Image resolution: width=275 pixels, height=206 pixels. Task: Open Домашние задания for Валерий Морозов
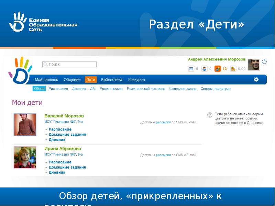click(x=67, y=135)
